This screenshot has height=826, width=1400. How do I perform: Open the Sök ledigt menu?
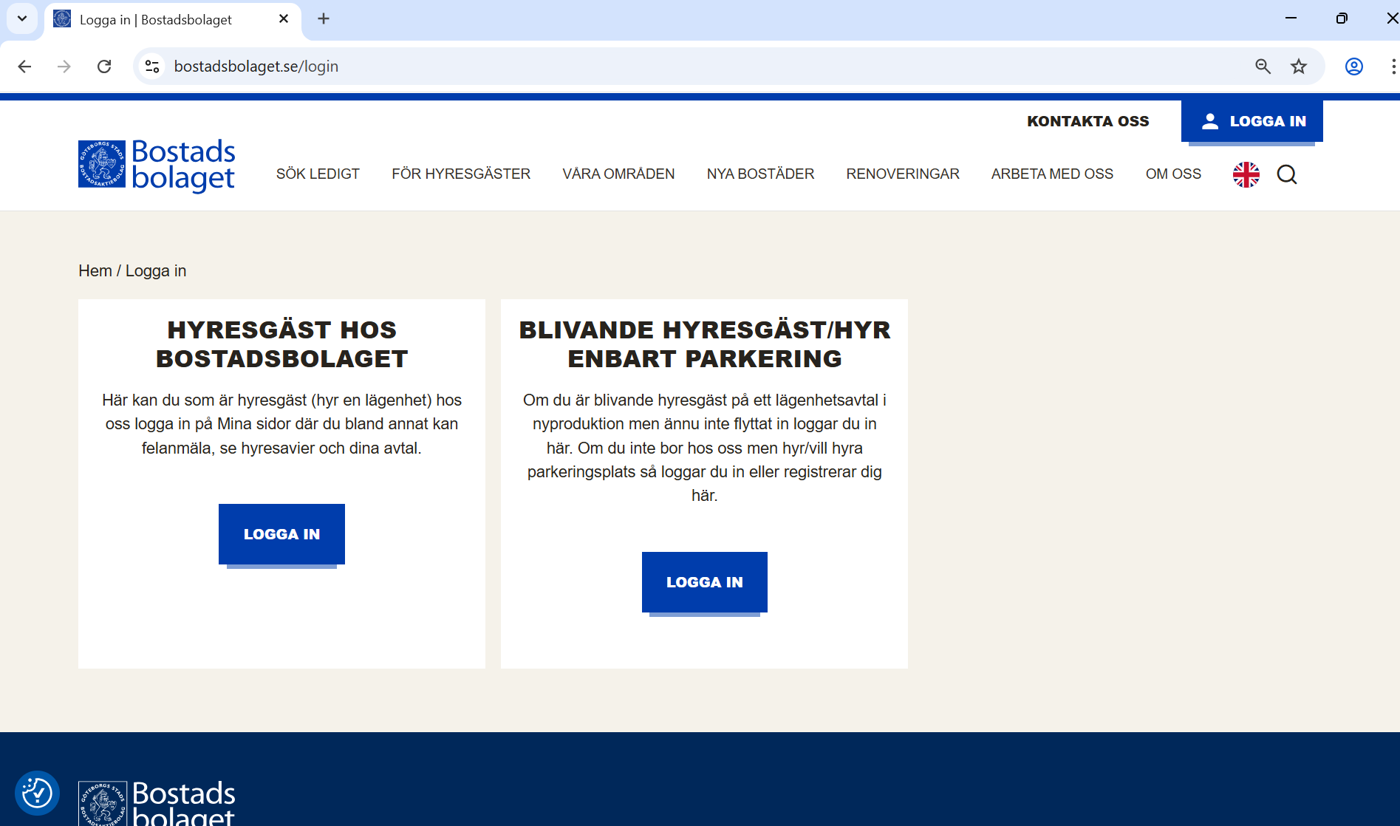[x=318, y=174]
